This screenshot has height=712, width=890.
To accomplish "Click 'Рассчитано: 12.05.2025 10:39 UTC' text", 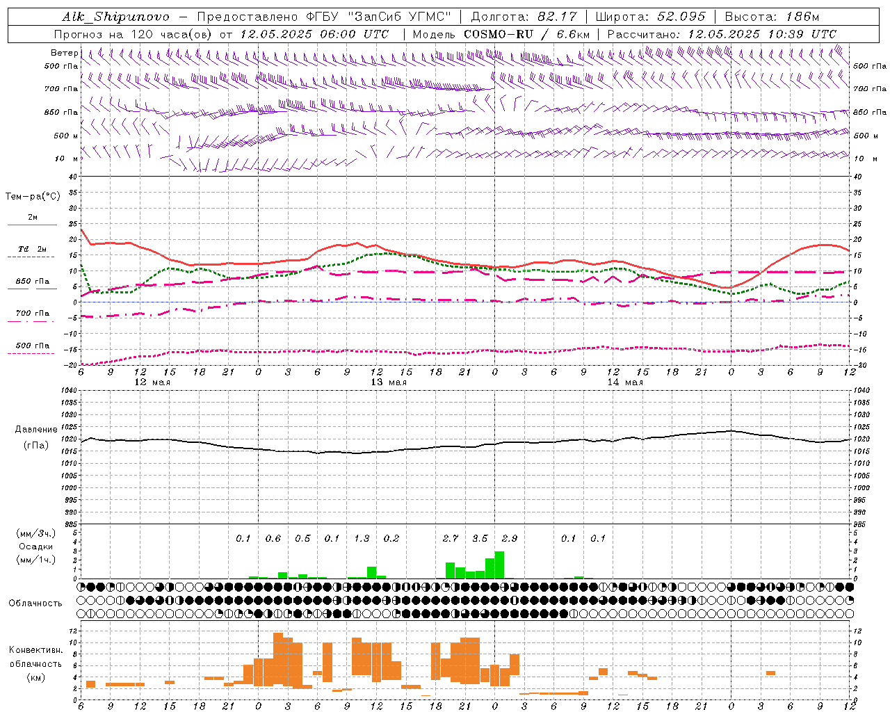I will 722,34.
